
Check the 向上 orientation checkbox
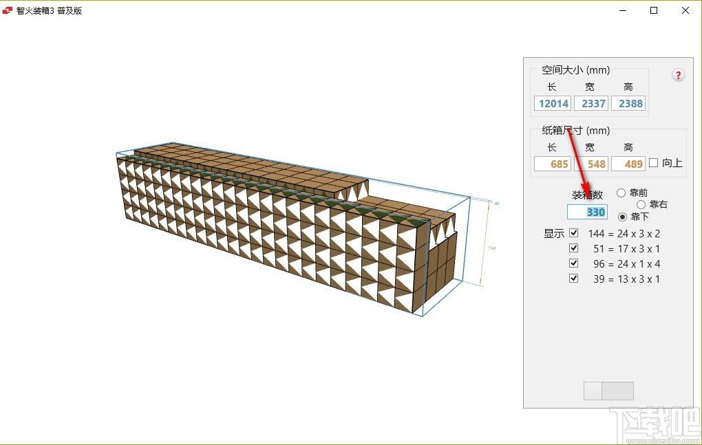(654, 163)
